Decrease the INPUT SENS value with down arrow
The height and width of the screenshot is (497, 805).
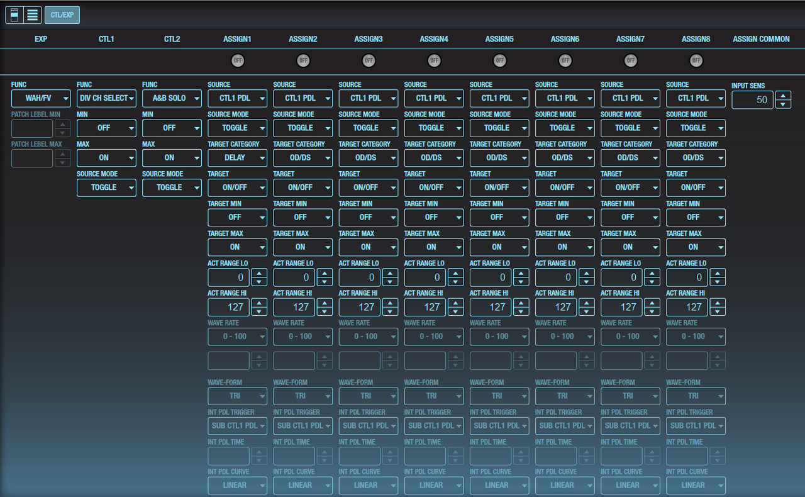click(x=782, y=104)
